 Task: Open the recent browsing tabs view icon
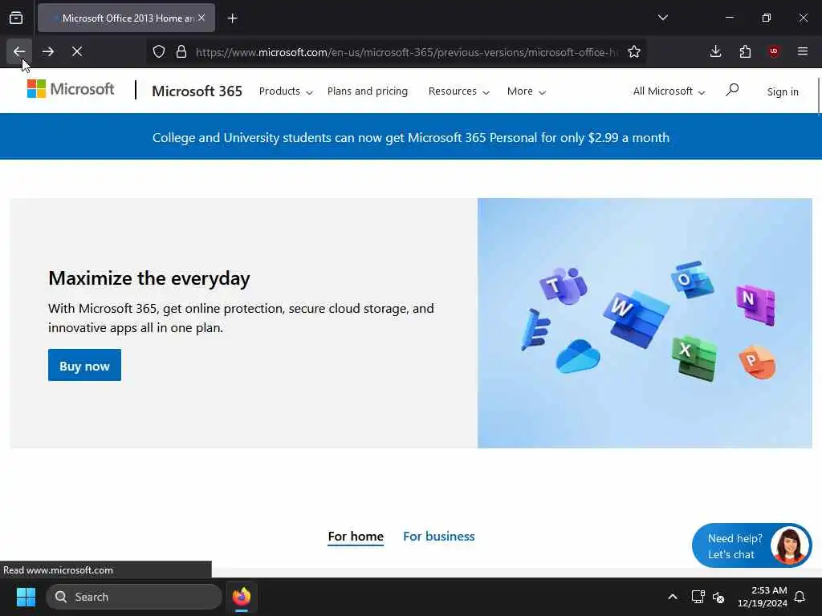tap(16, 18)
